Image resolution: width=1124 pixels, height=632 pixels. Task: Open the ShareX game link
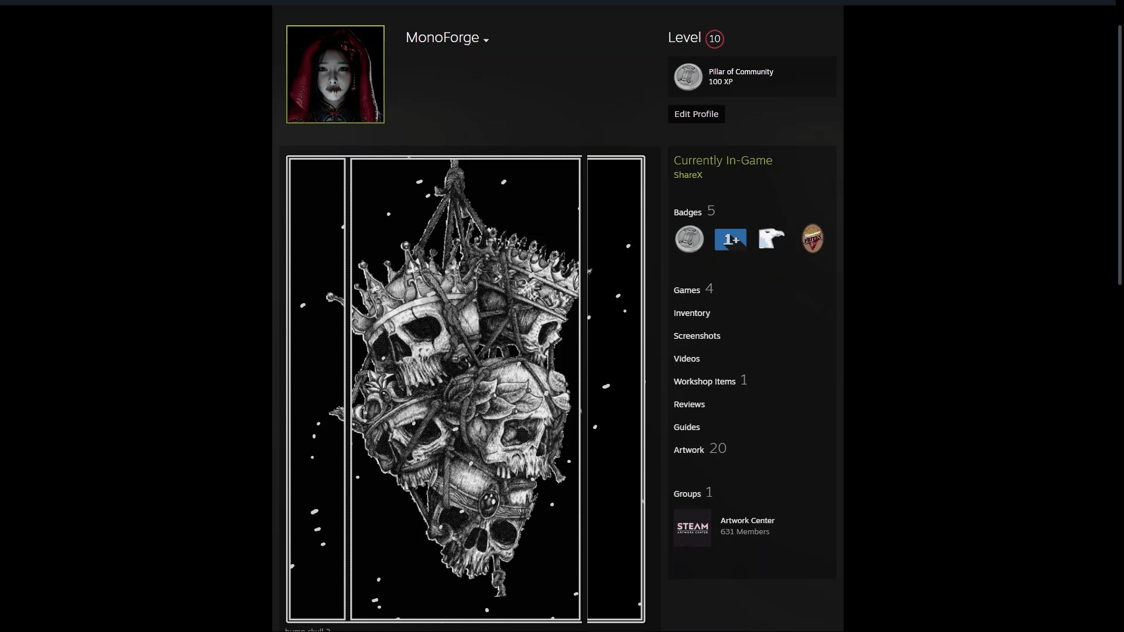pos(688,175)
